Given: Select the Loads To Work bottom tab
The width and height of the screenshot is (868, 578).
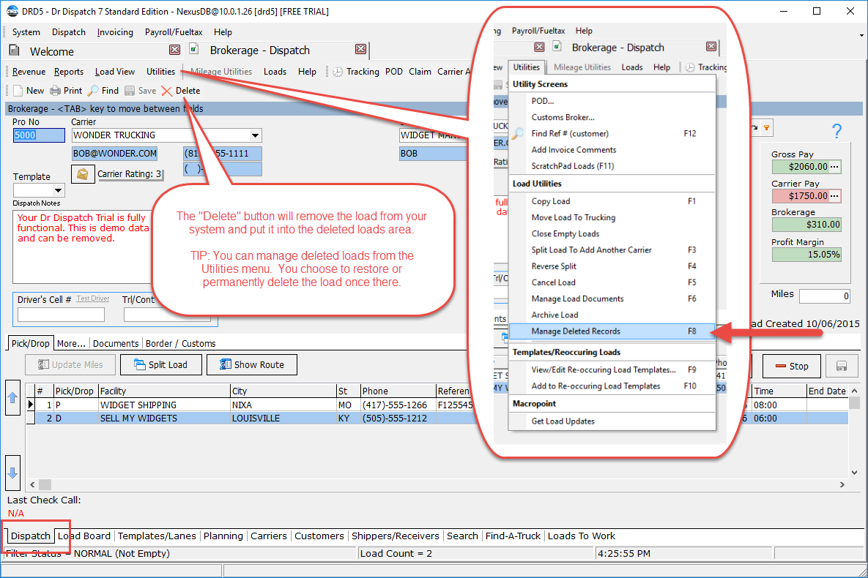Looking at the screenshot, I should [x=582, y=536].
